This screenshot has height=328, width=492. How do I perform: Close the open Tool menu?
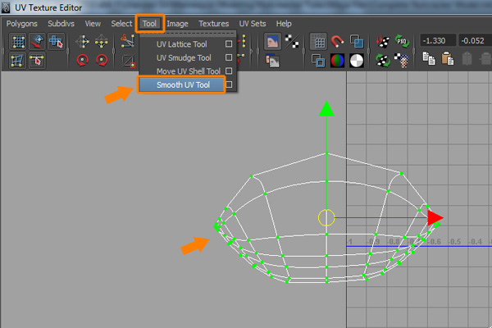click(149, 24)
